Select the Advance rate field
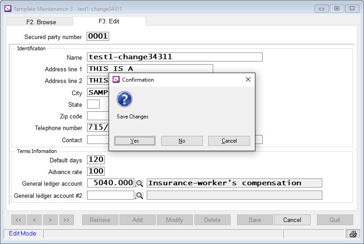Screen dimensions: 364x244 (96, 171)
